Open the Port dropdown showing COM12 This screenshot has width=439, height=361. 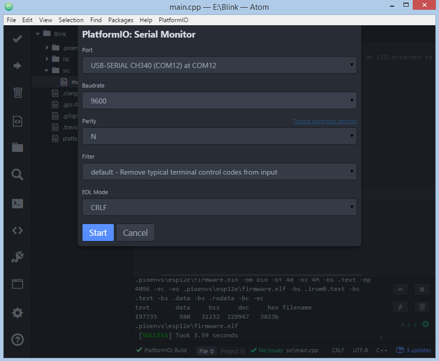pyautogui.click(x=219, y=65)
